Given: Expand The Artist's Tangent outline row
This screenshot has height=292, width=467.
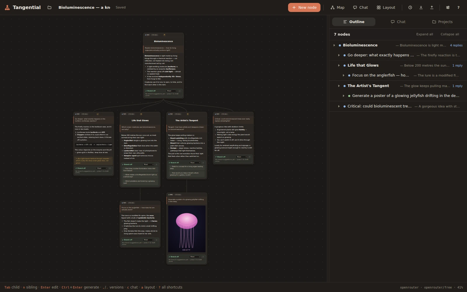Looking at the screenshot, I should pos(339,86).
